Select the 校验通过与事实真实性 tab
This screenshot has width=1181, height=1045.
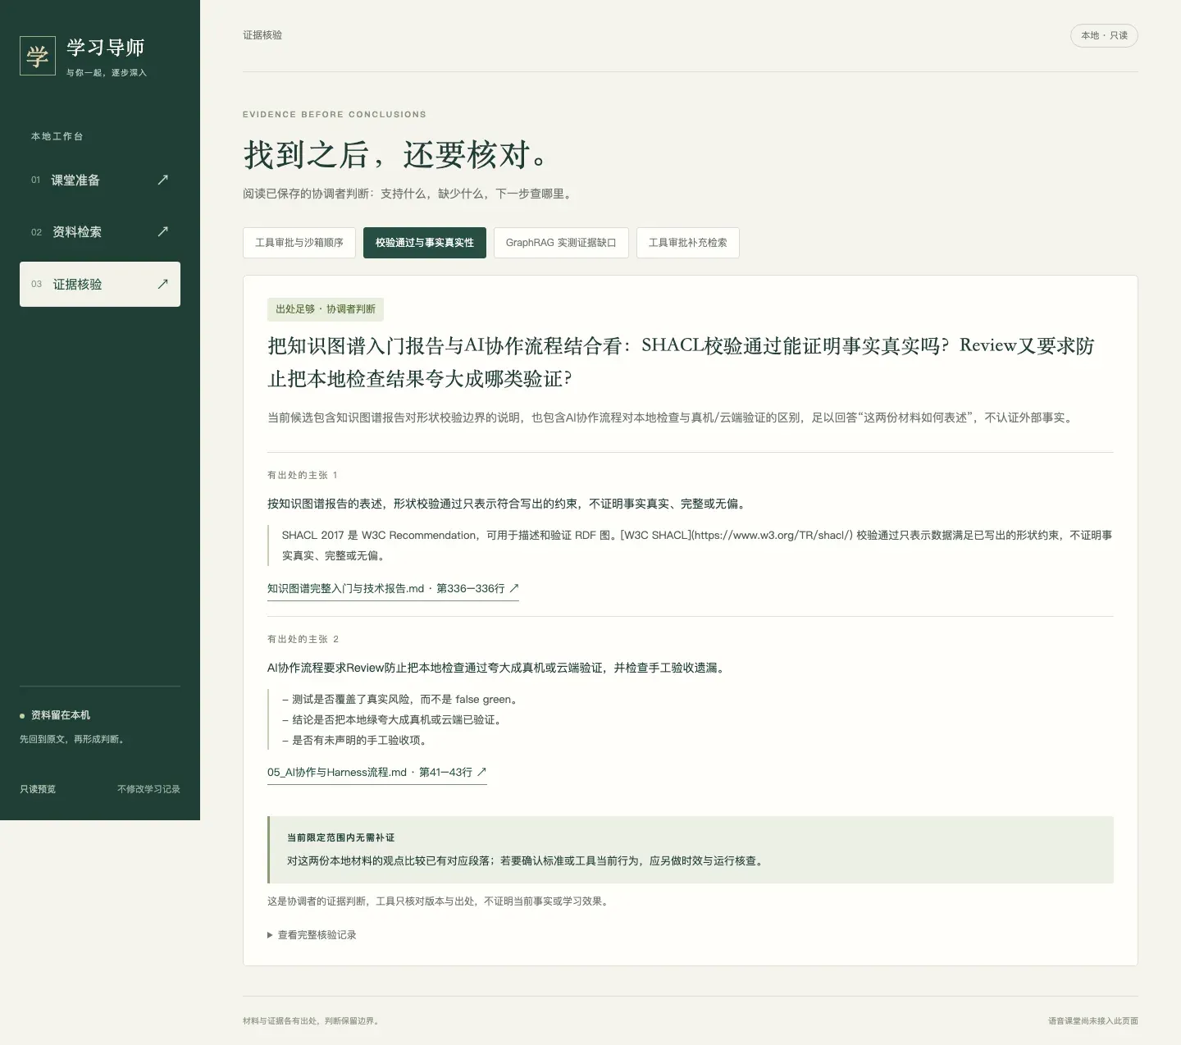point(425,243)
